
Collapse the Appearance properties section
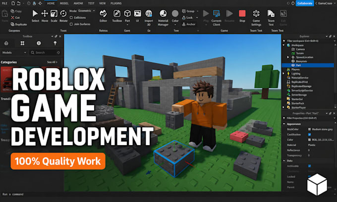284,124
